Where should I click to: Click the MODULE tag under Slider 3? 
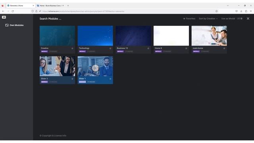(44, 82)
